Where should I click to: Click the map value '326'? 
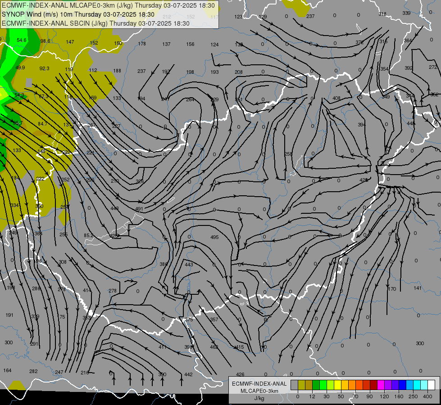(140, 181)
